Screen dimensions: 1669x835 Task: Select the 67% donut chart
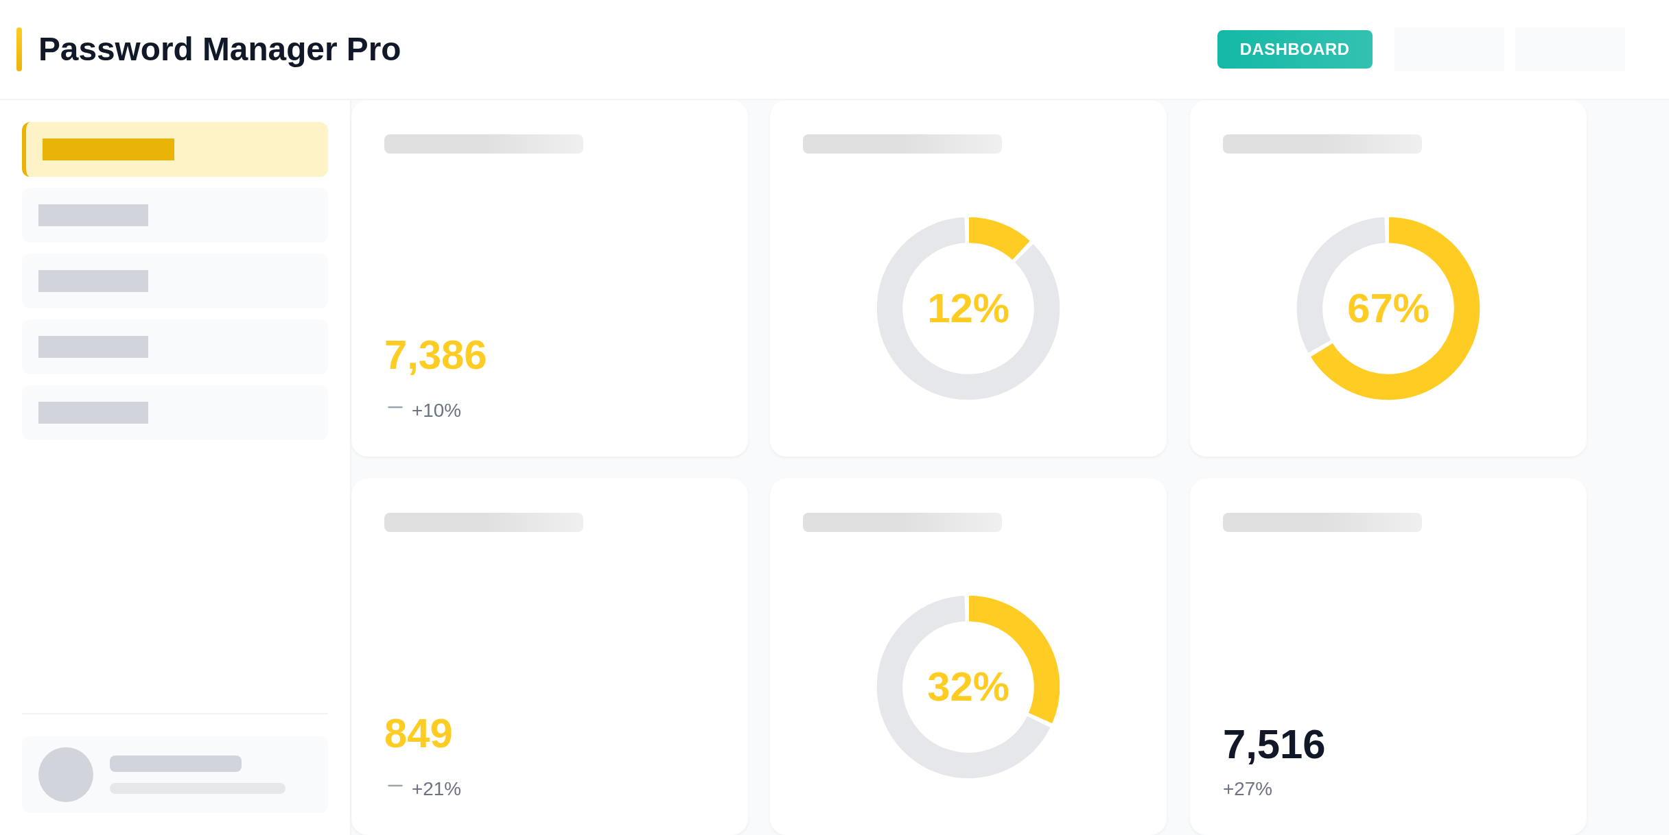click(x=1388, y=308)
